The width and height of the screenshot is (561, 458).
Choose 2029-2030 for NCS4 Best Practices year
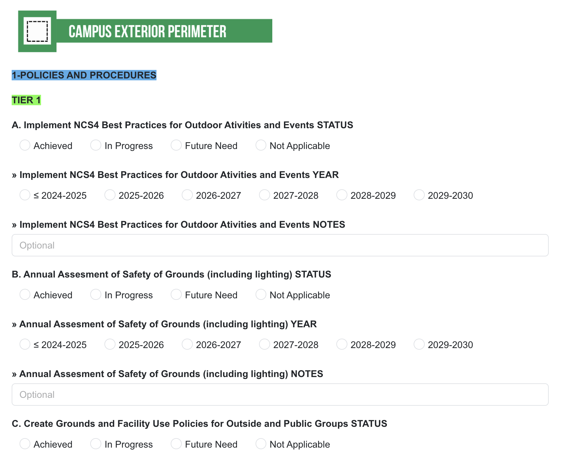coord(419,195)
